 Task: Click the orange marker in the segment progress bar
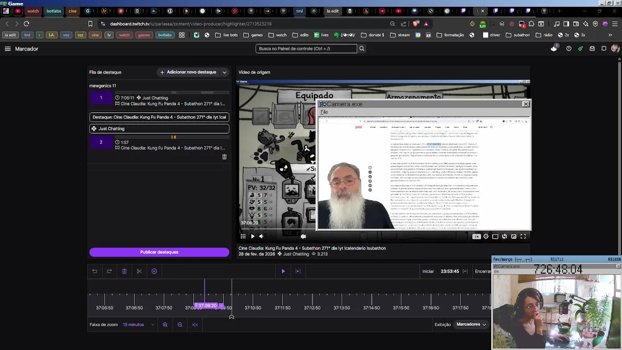(173, 137)
